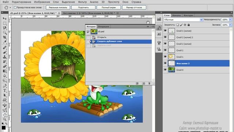Select the Lasso tool

coord(5,28)
